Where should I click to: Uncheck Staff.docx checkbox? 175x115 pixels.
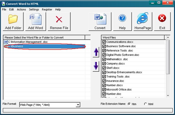point(104,68)
